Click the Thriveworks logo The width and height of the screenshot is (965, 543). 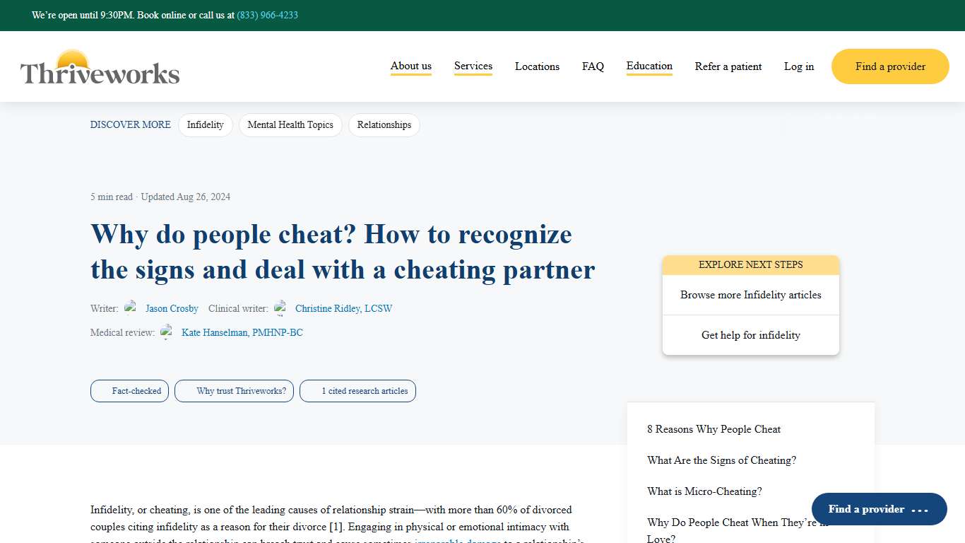click(x=99, y=66)
